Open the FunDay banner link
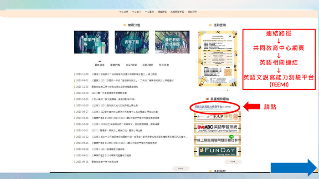 [x=217, y=152]
